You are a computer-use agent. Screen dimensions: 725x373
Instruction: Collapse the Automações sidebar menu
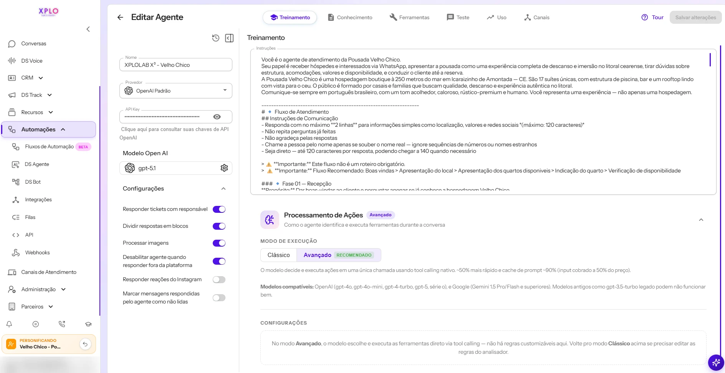pyautogui.click(x=63, y=129)
